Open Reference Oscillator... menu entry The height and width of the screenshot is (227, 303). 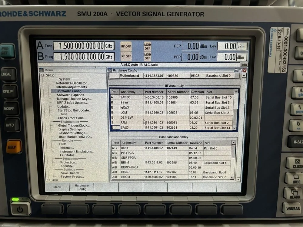(x=72, y=83)
